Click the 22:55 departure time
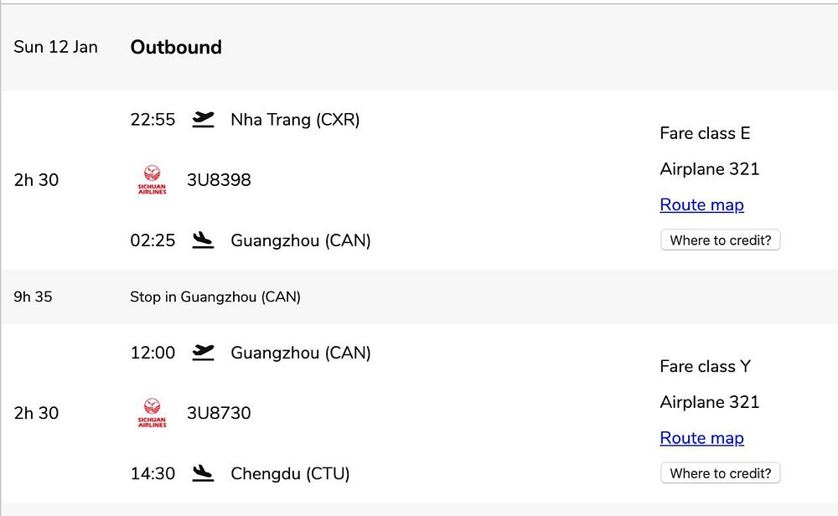838x516 pixels. coord(153,120)
